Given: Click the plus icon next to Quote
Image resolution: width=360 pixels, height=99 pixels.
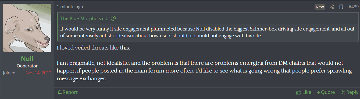Looking at the screenshot, I should coord(318,92).
